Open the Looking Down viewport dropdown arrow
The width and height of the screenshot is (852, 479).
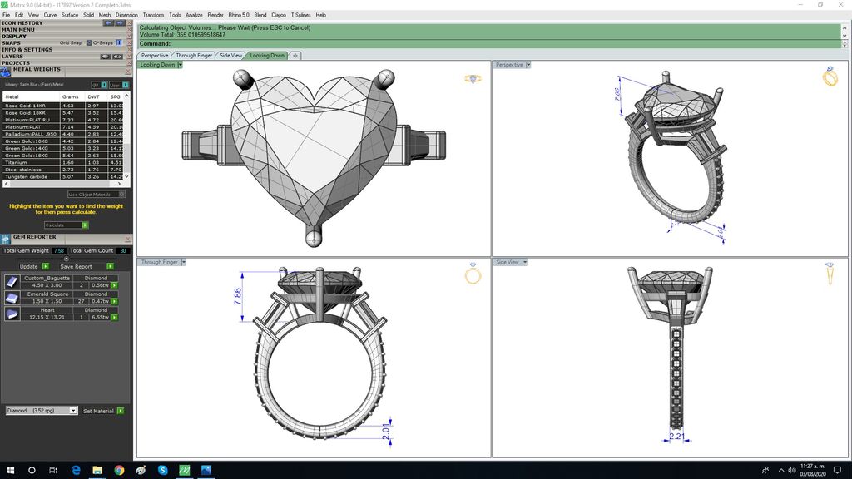[x=180, y=65]
